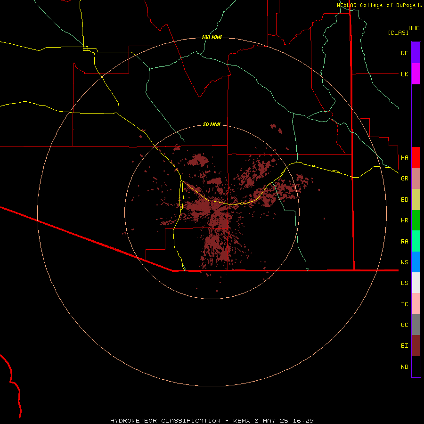Click the HHC product label
Viewport: 424px width, 424px height.
click(x=414, y=28)
